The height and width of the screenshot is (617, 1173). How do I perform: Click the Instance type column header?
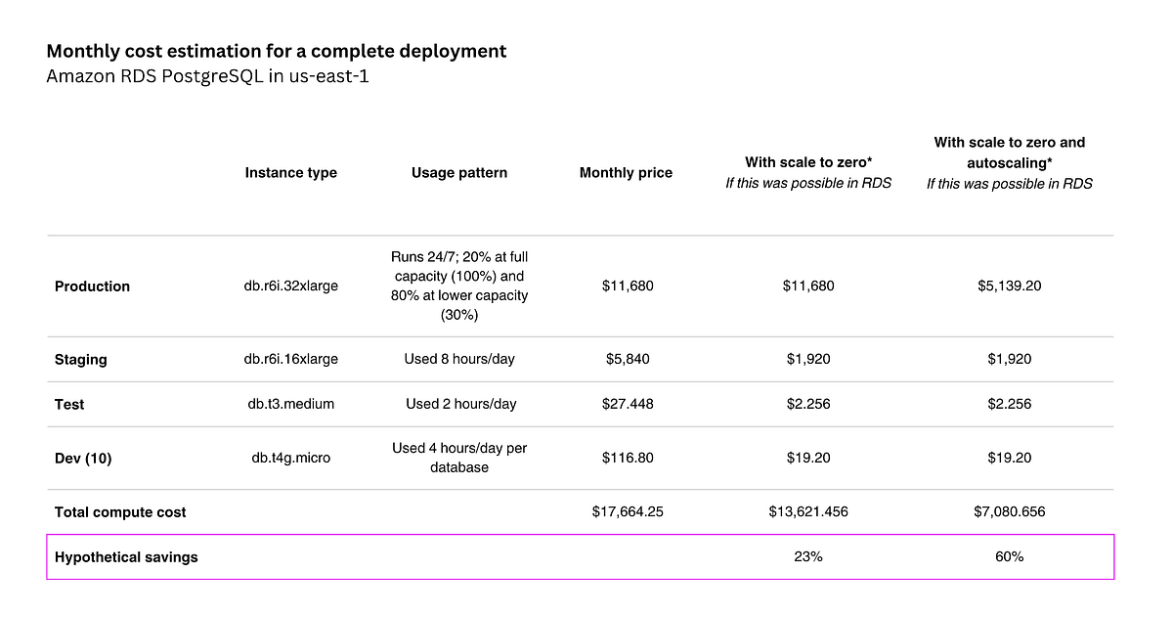[x=291, y=173]
